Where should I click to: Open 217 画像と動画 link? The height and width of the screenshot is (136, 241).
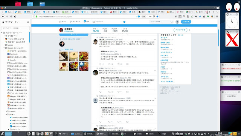(67, 49)
